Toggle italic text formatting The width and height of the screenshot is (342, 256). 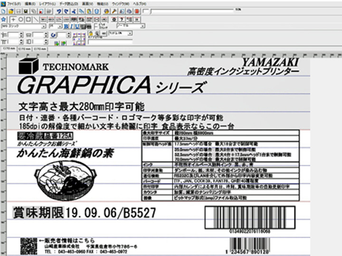point(71,27)
